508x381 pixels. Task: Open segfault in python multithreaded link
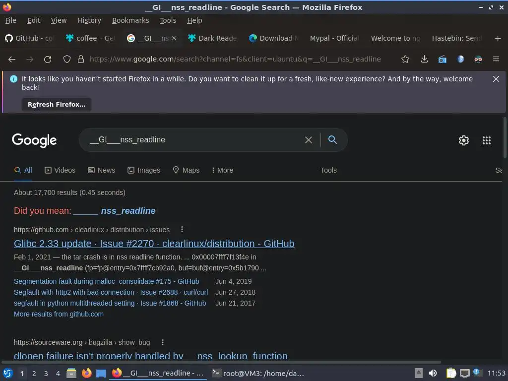(x=110, y=303)
